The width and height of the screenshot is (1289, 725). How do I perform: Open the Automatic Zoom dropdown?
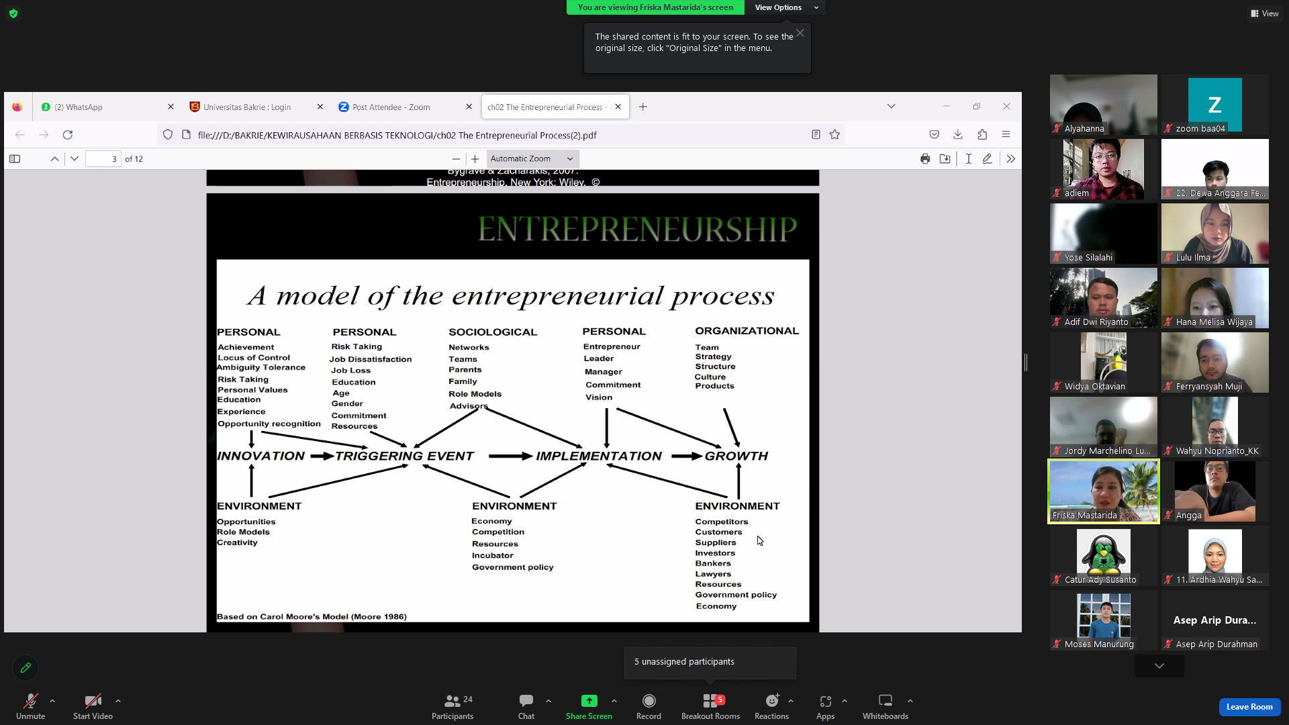532,159
